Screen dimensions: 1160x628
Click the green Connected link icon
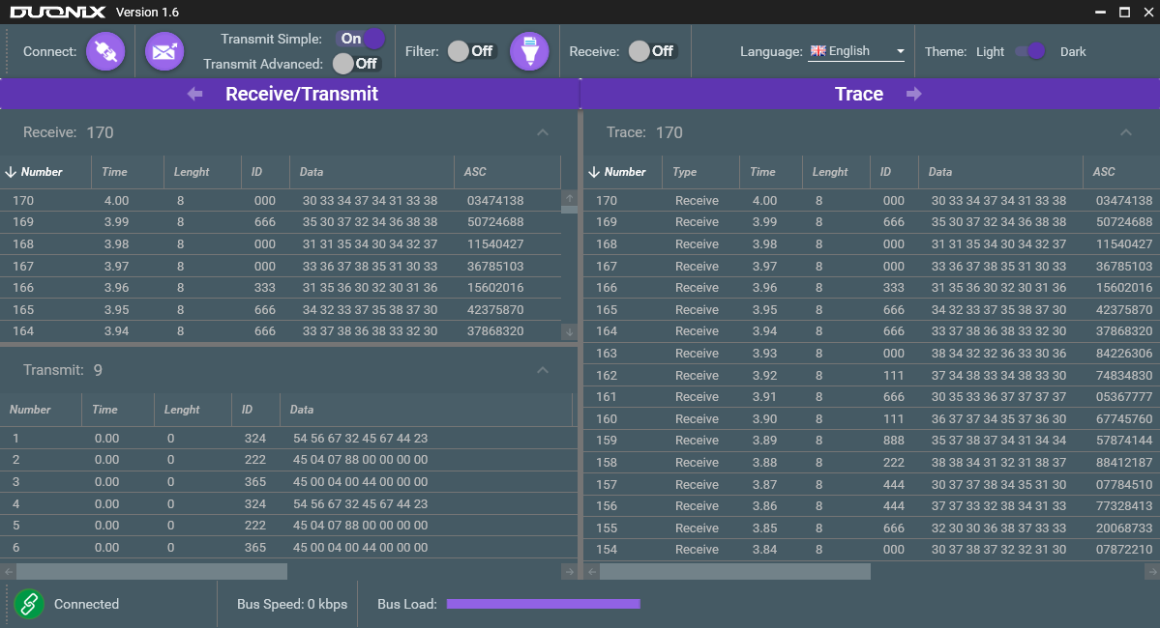29,604
